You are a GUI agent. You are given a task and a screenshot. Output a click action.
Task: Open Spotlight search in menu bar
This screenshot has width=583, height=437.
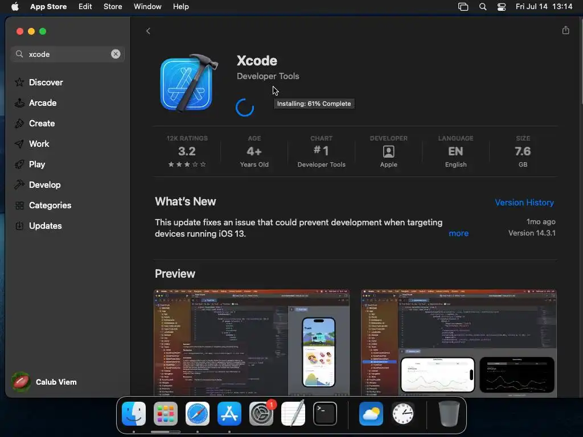(x=483, y=7)
